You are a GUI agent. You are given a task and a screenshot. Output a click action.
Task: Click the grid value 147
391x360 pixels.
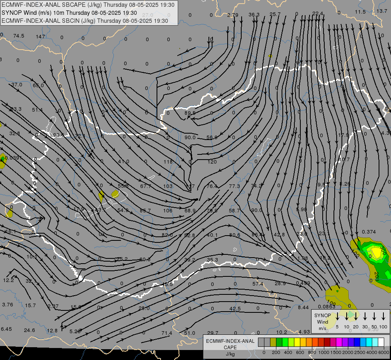[40, 37]
